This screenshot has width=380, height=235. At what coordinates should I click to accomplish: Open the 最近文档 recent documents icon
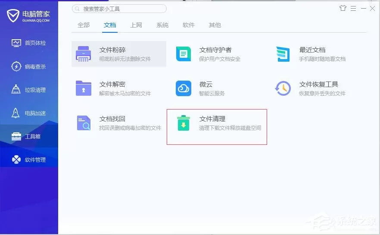pyautogui.click(x=283, y=54)
